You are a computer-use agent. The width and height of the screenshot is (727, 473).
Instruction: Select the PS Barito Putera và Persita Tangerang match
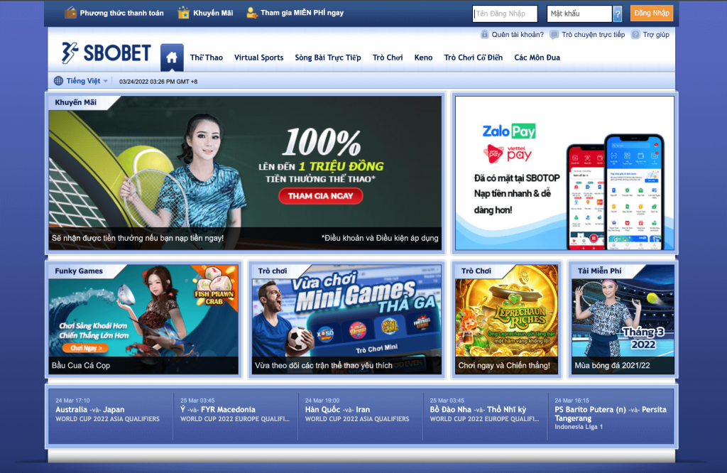(x=611, y=414)
